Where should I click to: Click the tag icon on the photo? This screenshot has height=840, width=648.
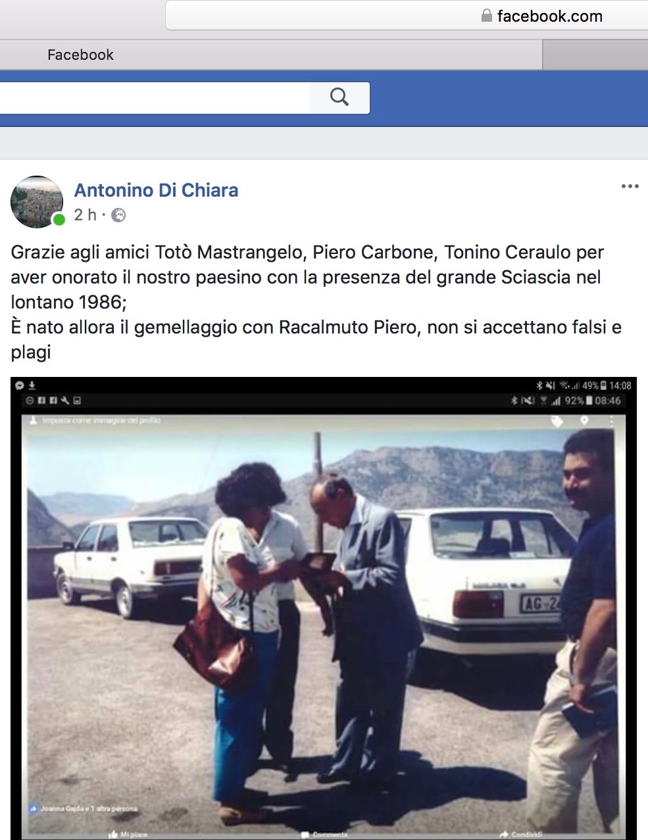point(557,421)
